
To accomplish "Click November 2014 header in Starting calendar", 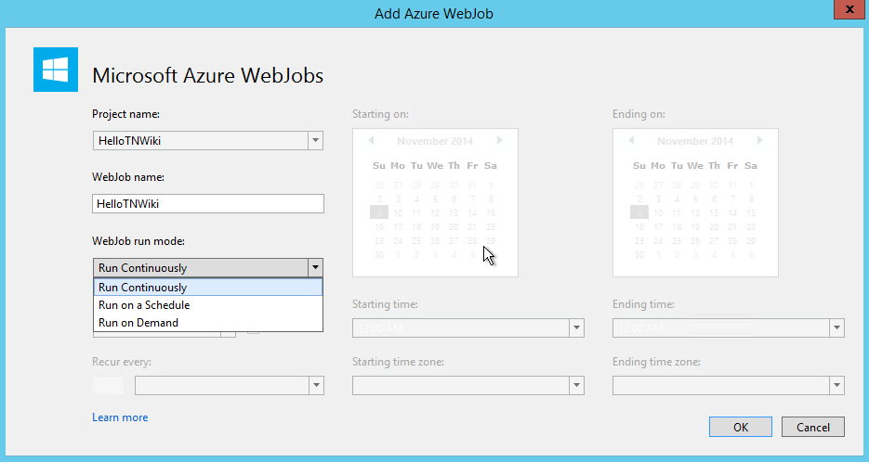I will (435, 141).
